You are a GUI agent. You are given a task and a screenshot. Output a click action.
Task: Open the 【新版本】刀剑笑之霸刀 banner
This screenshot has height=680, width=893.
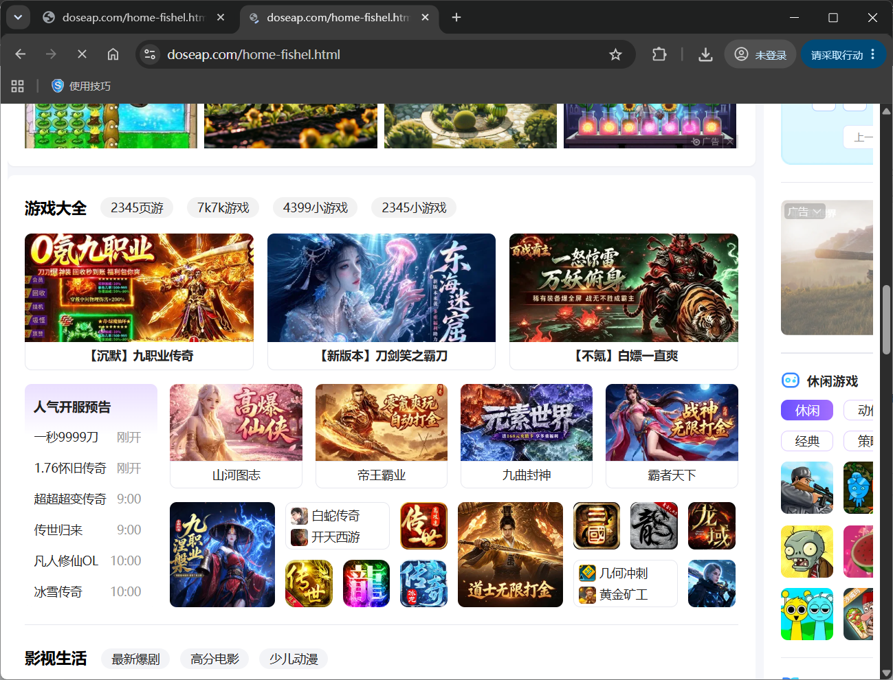pos(382,302)
